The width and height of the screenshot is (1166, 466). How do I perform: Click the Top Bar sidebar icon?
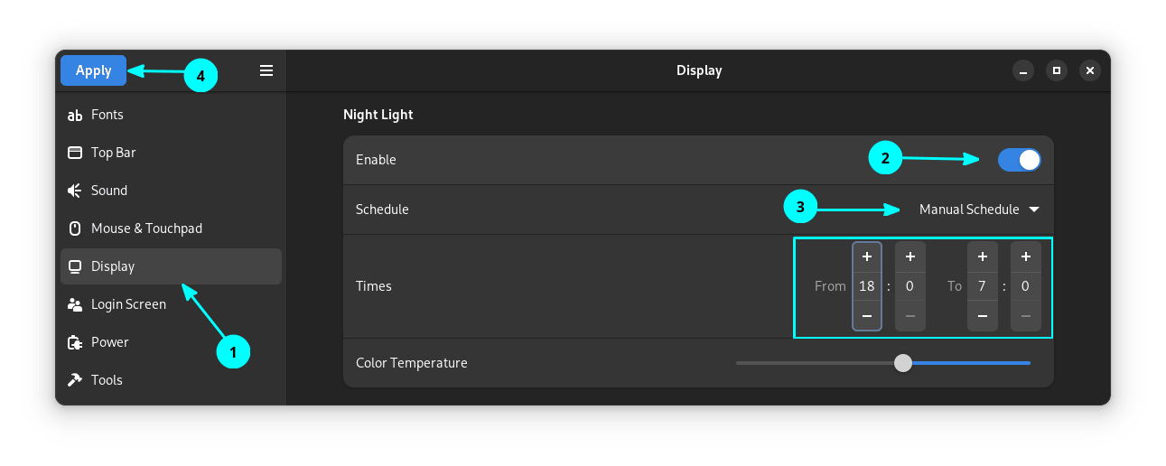[75, 153]
